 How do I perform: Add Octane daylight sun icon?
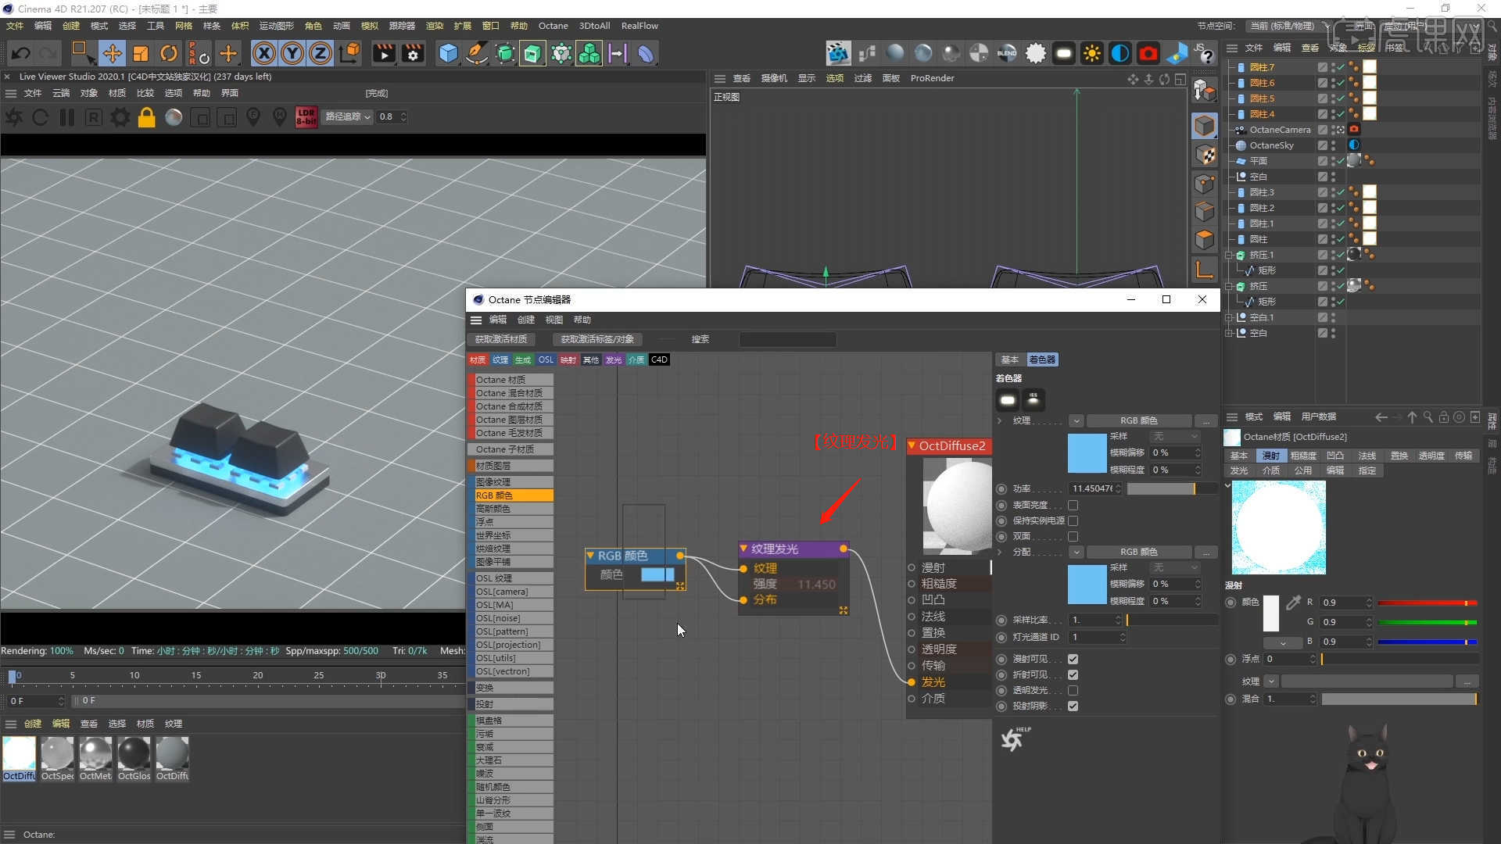click(1091, 53)
